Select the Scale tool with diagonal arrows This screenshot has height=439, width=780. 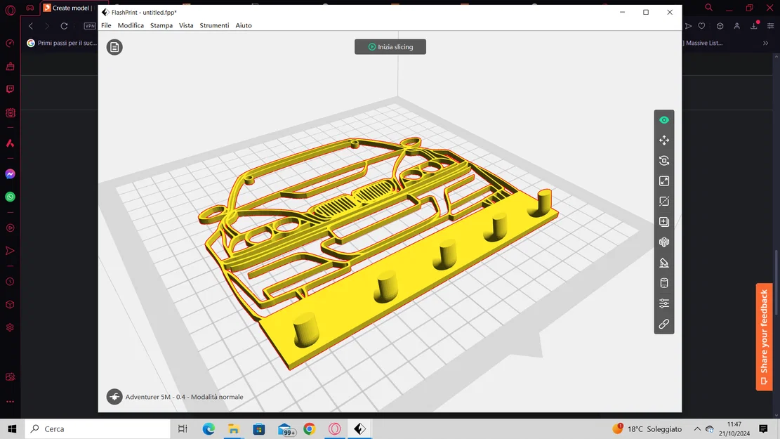click(663, 181)
